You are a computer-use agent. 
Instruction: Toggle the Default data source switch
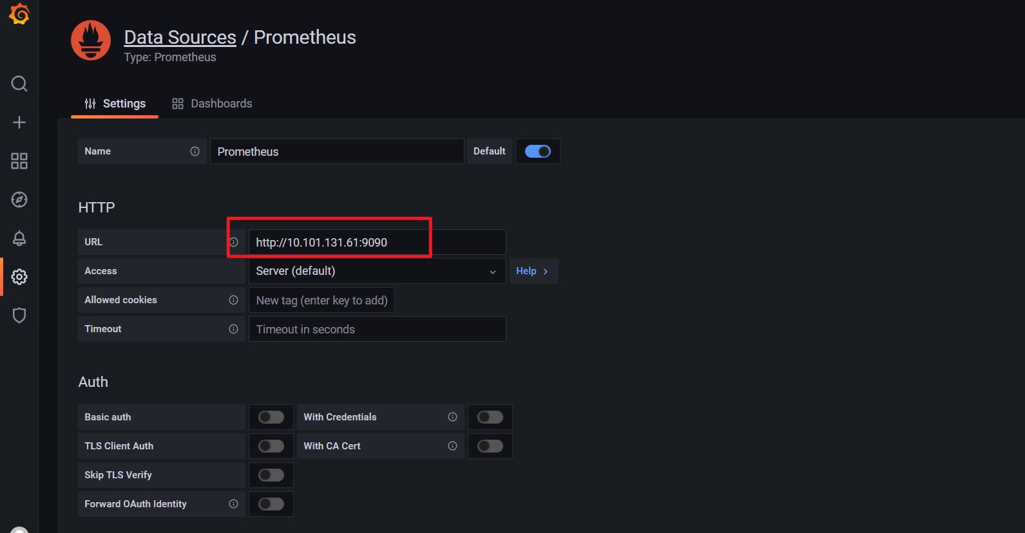click(x=538, y=151)
